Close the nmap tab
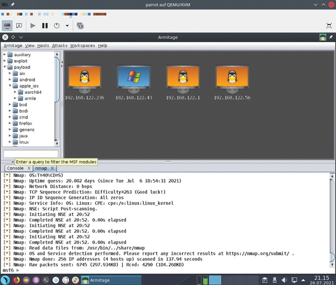The width and height of the screenshot is (336, 285). coord(52,168)
